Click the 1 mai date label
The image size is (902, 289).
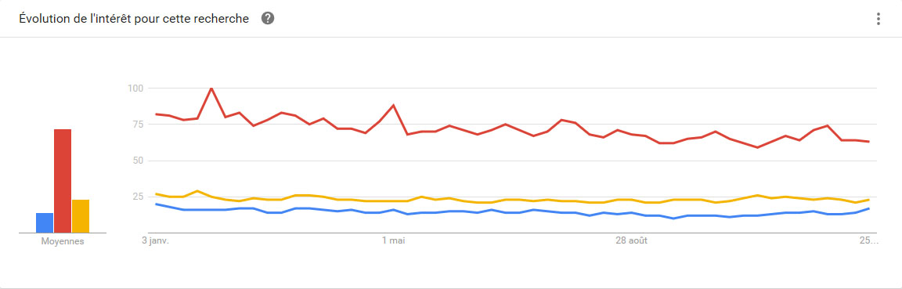pos(394,240)
